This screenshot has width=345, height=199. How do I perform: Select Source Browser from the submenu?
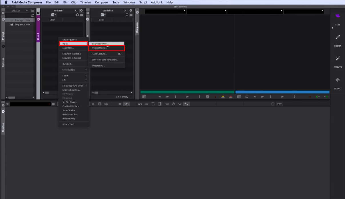click(100, 43)
